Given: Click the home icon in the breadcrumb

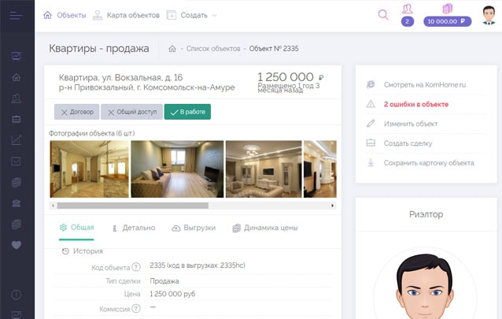Looking at the screenshot, I should [172, 48].
